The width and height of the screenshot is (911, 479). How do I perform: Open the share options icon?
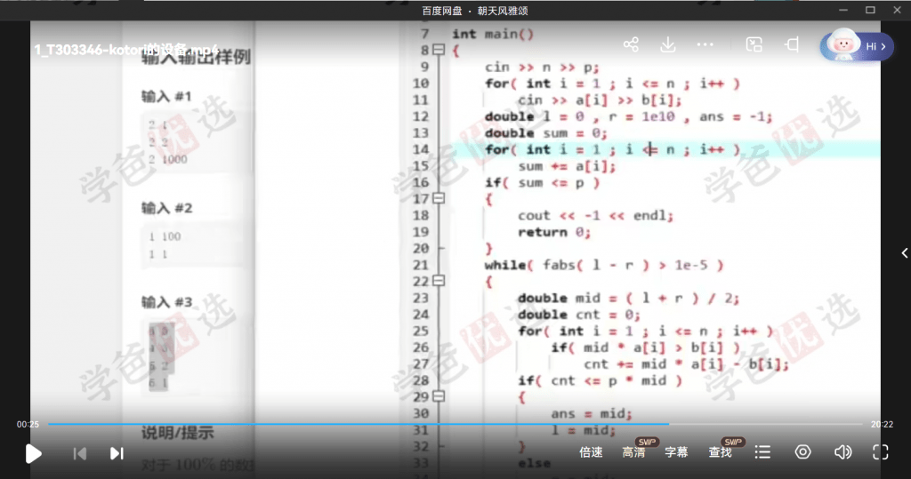tap(631, 44)
